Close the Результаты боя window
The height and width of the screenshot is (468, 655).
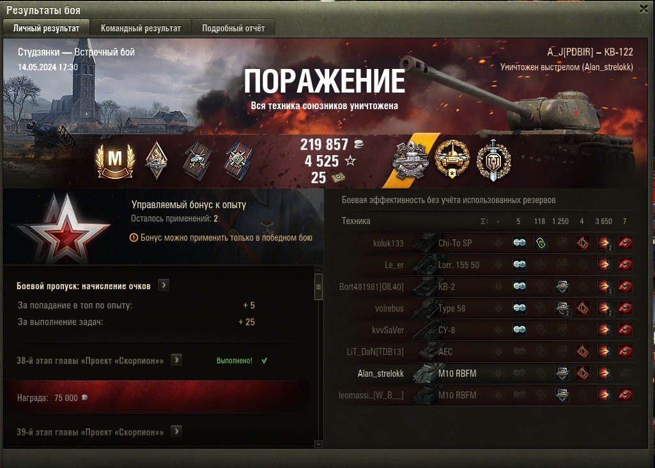(x=643, y=9)
